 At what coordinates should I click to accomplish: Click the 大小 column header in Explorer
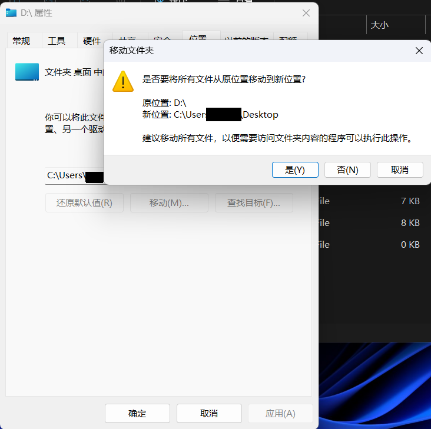point(396,25)
